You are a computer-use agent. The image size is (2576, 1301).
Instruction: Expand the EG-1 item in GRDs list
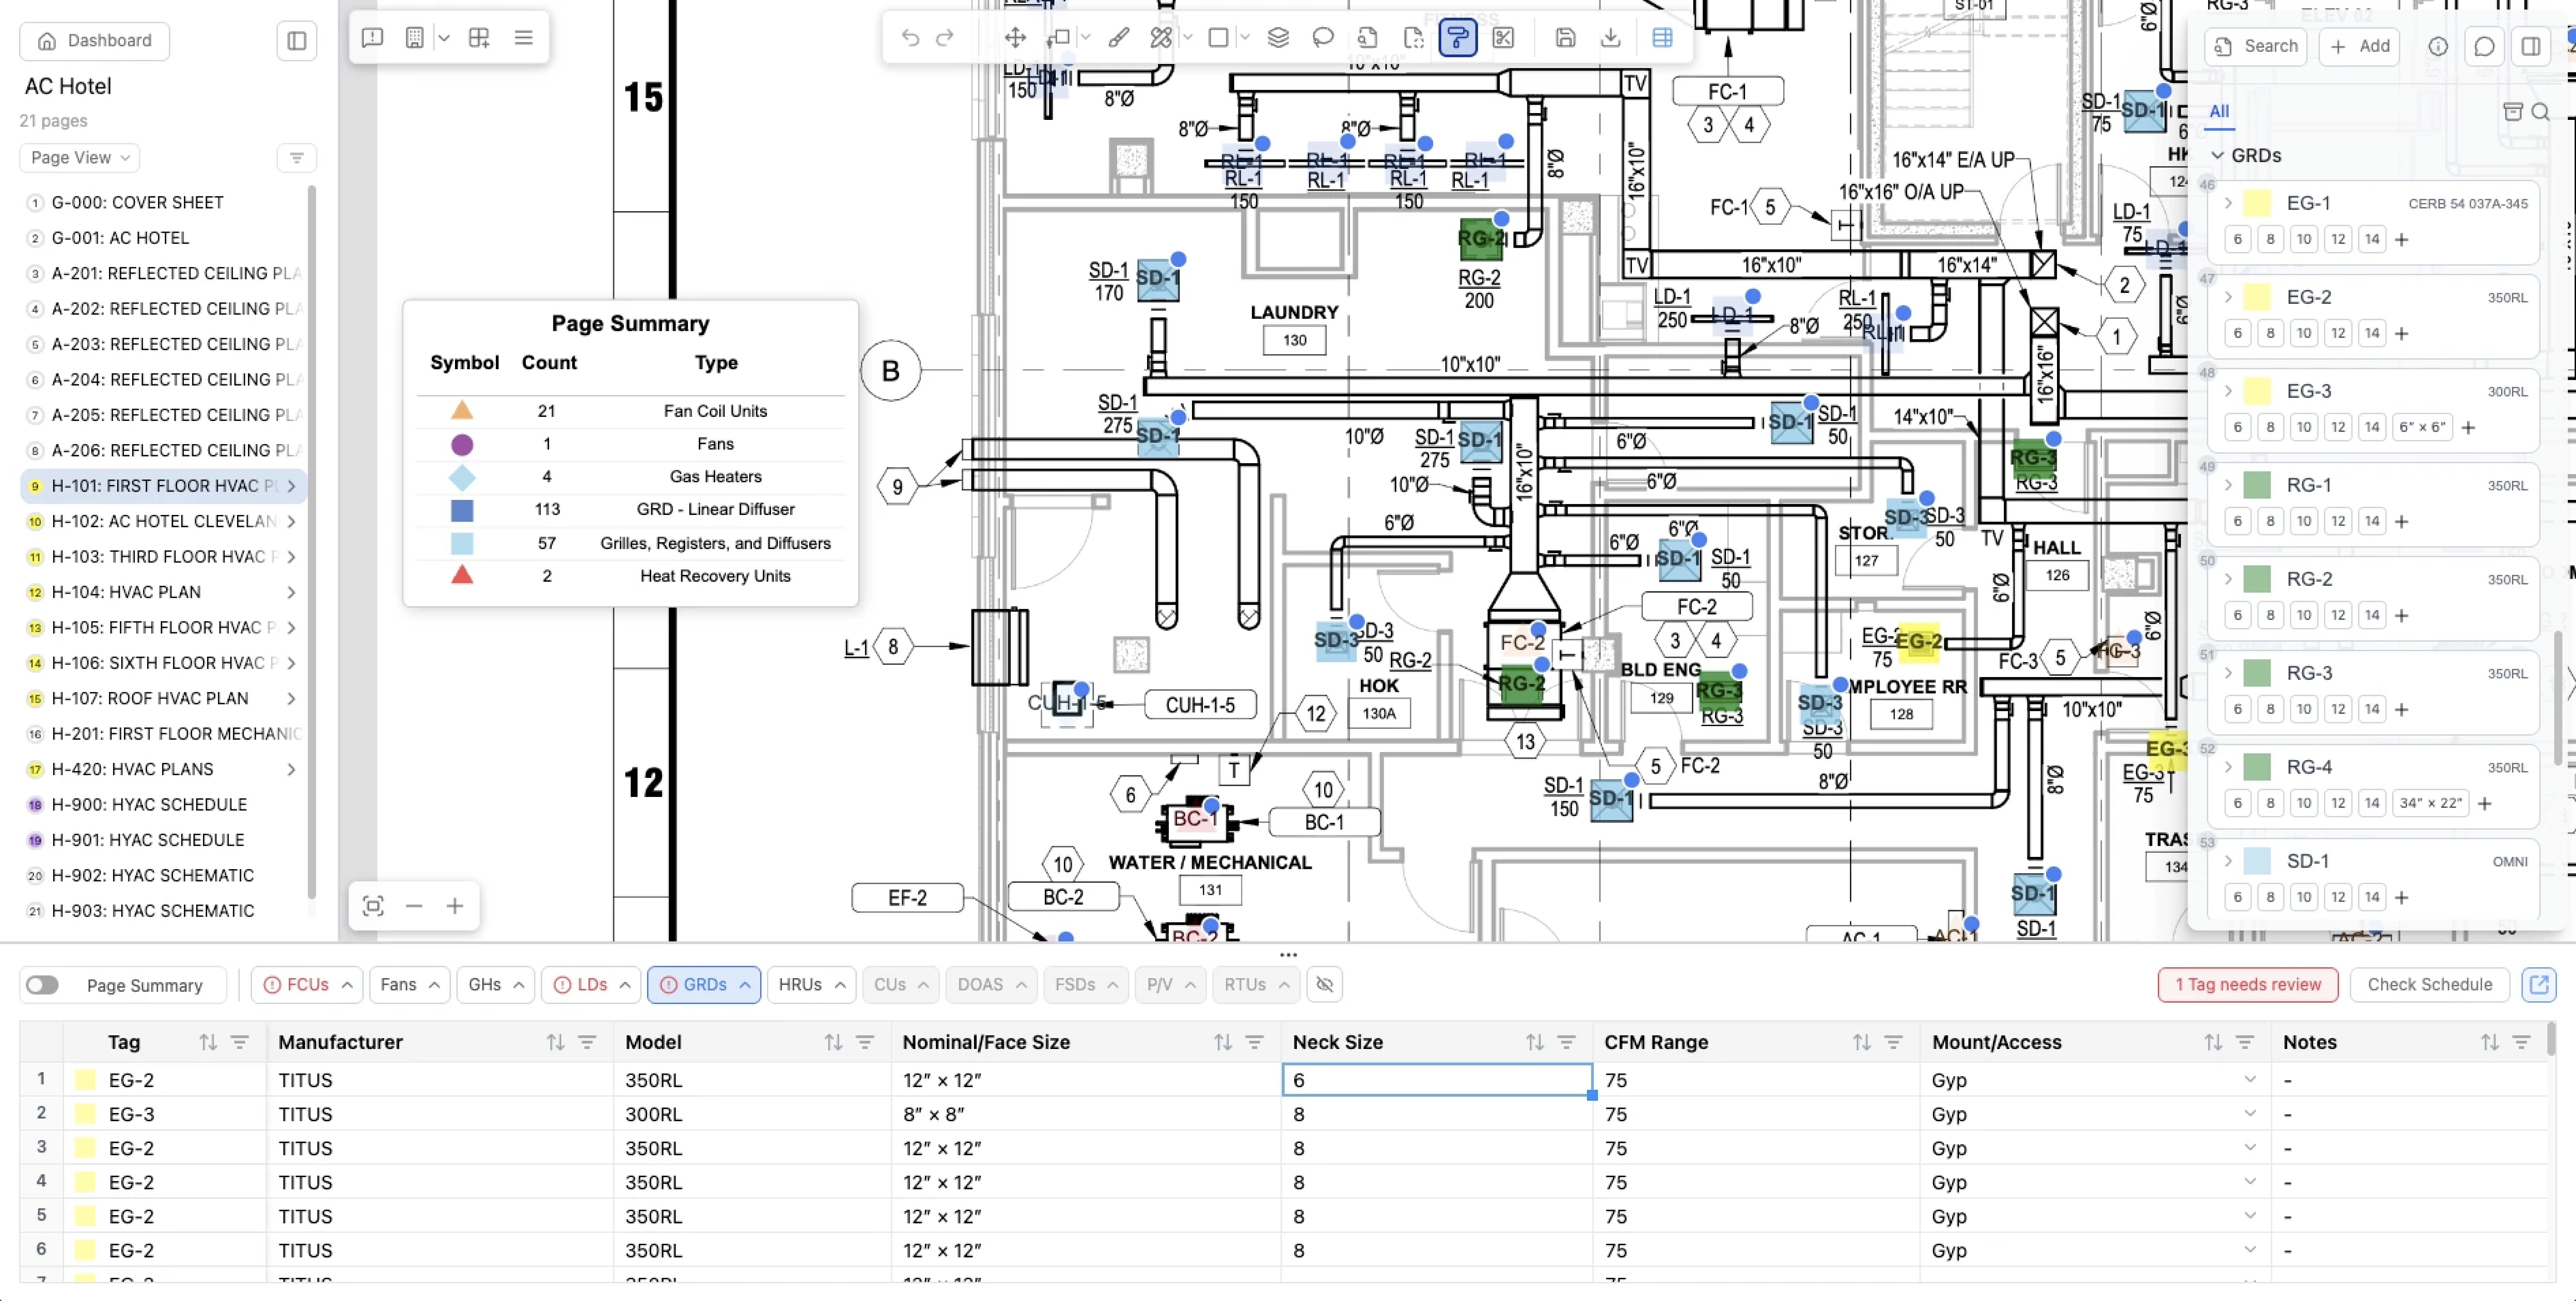click(2228, 203)
